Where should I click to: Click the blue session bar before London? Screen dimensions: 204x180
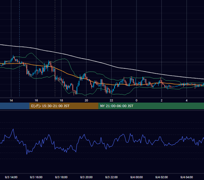point(15,106)
